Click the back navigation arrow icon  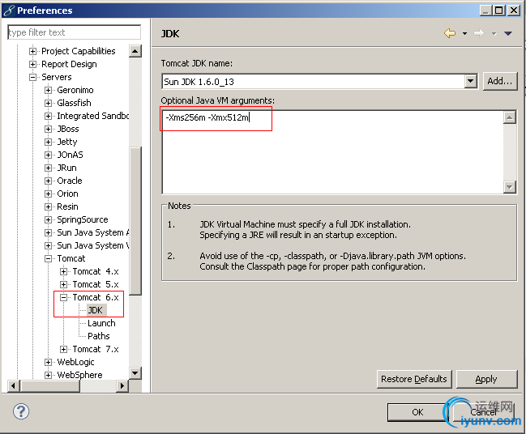[450, 33]
